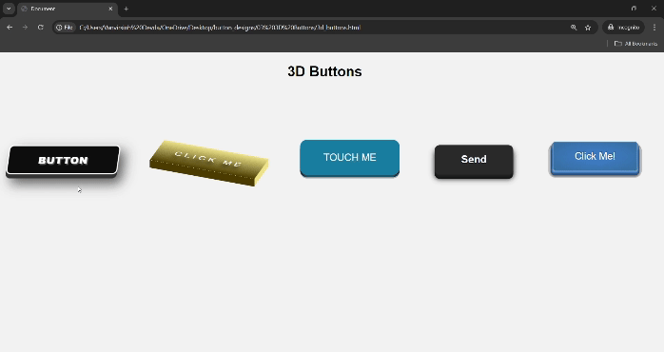The width and height of the screenshot is (664, 352).
Task: Open the All Bookmarks folder
Action: (x=636, y=44)
